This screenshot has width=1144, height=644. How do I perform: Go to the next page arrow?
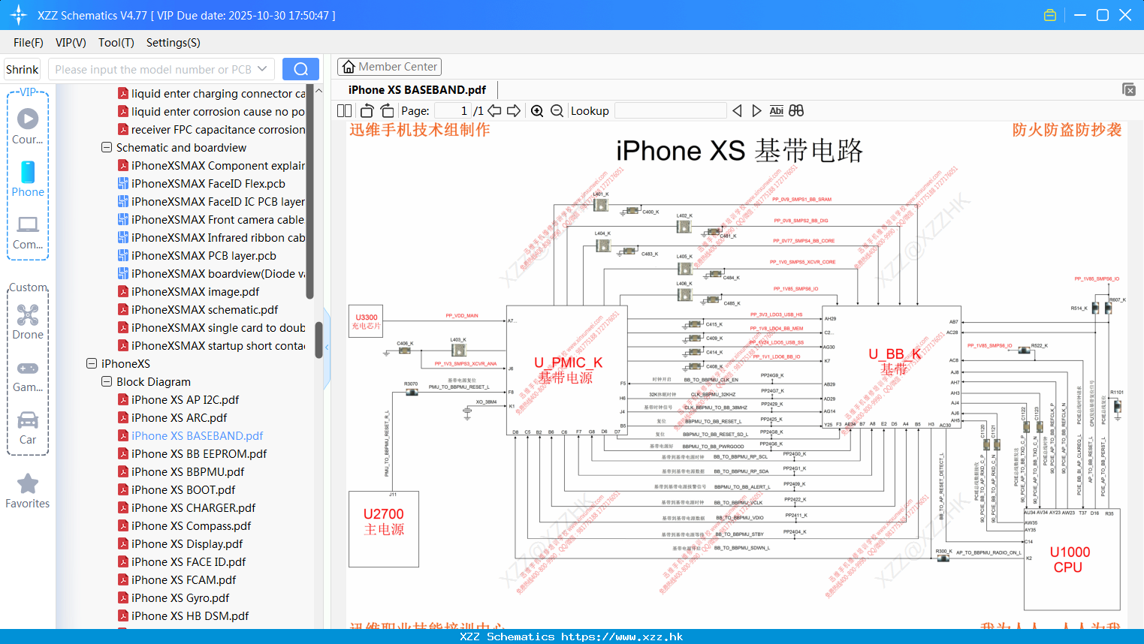coord(514,110)
